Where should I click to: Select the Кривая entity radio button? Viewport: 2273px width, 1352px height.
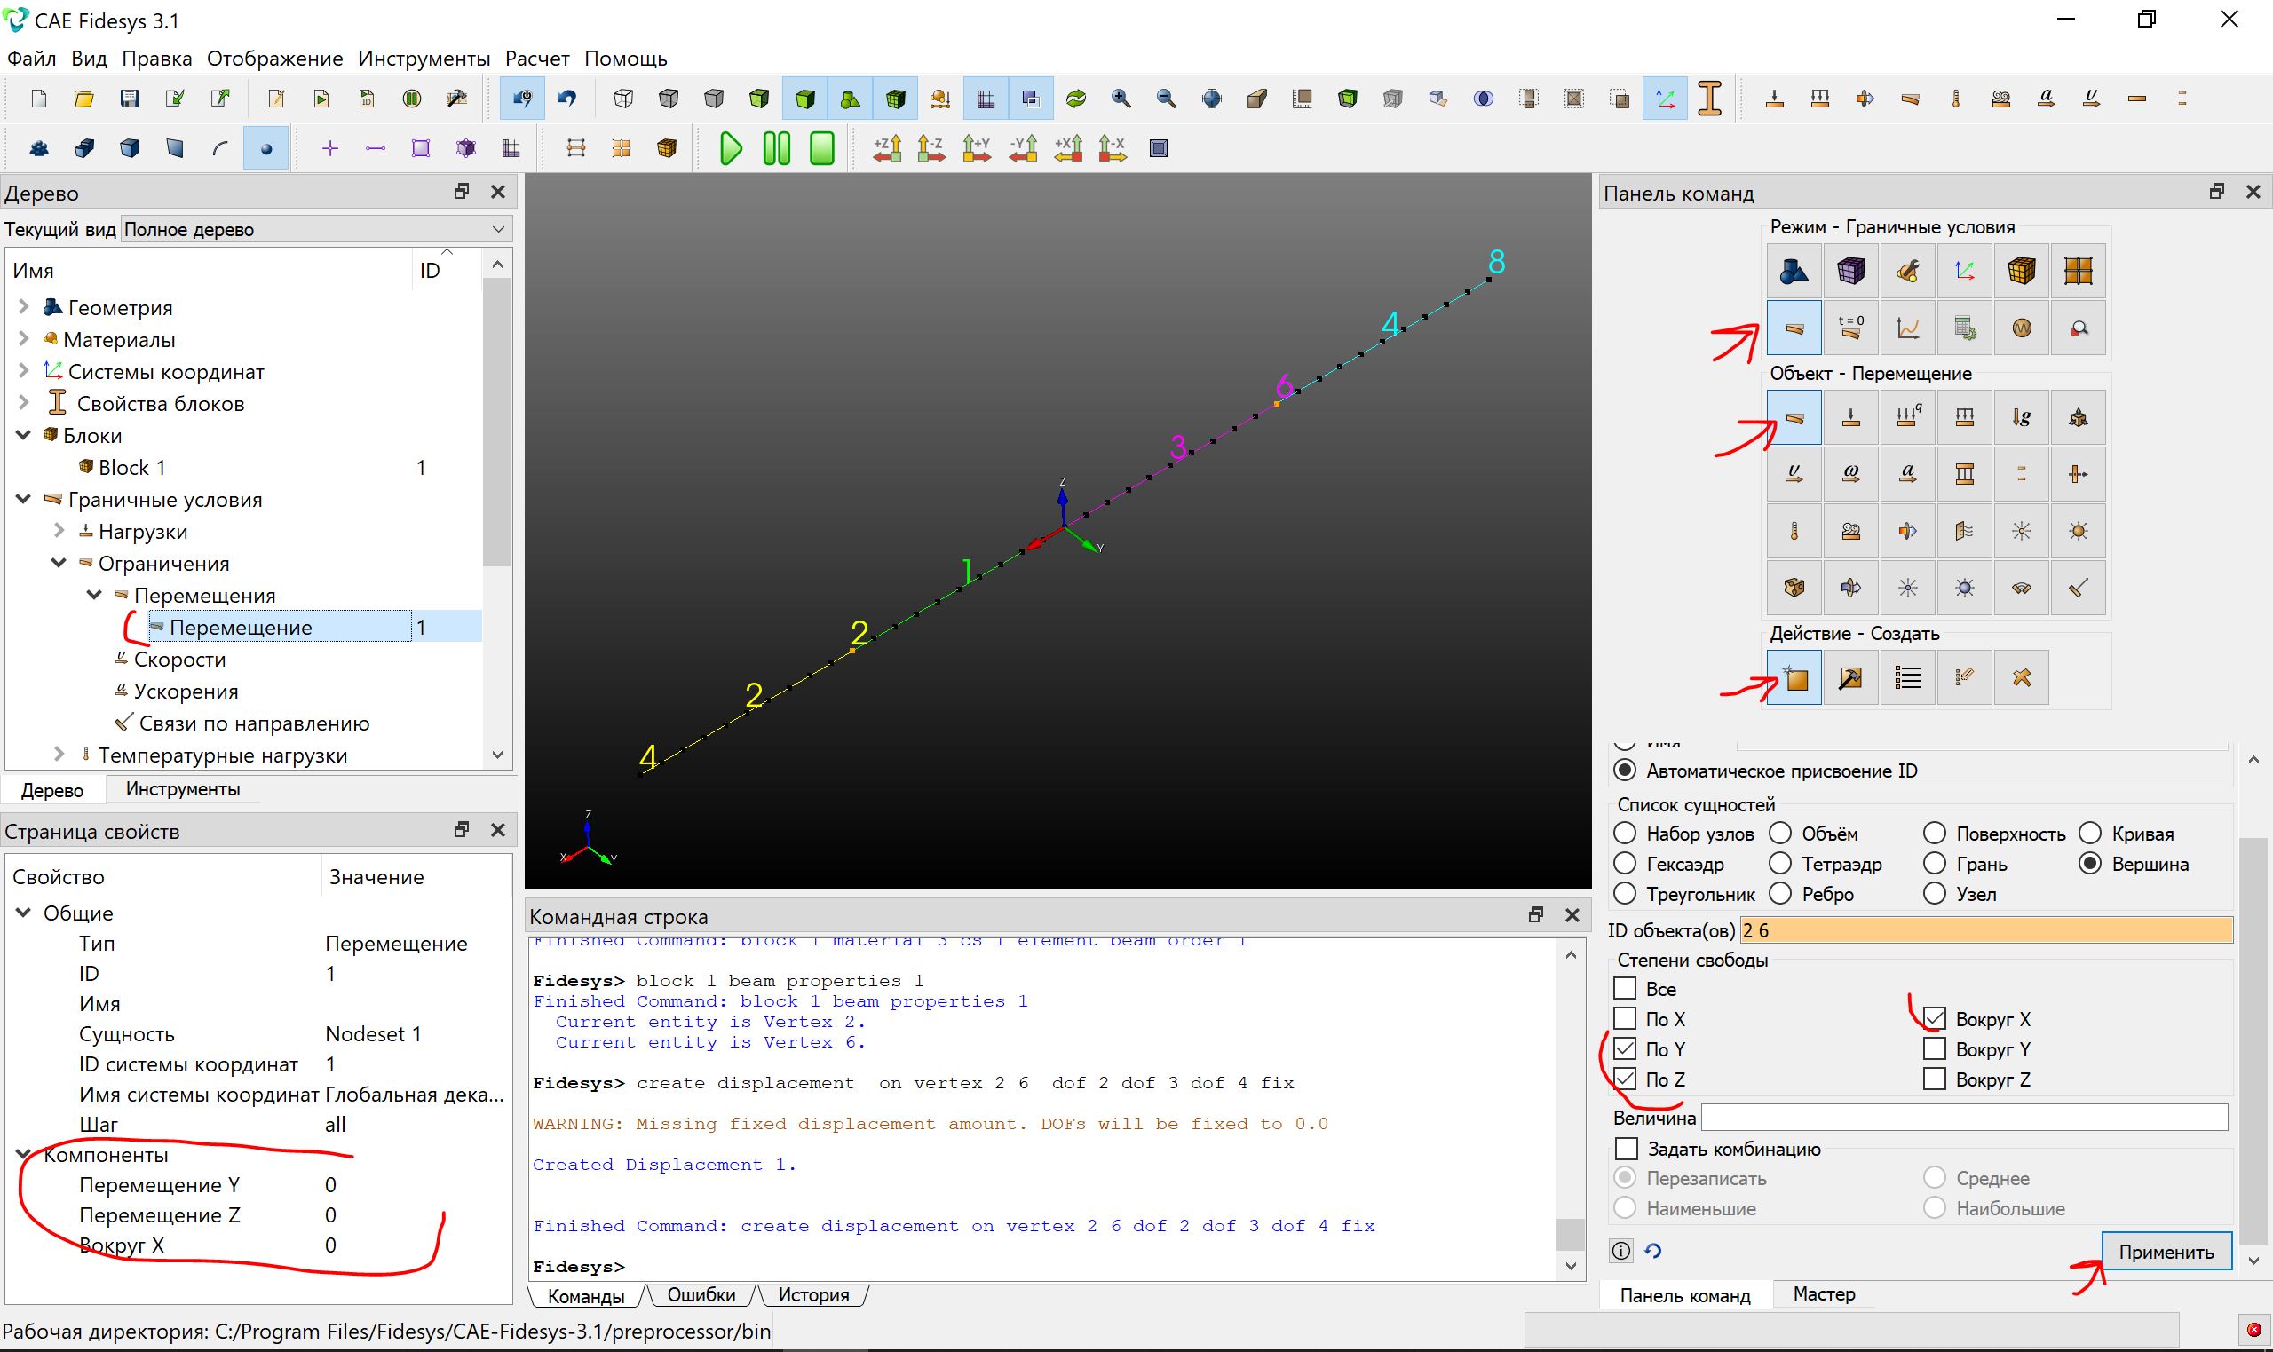coord(2090,834)
